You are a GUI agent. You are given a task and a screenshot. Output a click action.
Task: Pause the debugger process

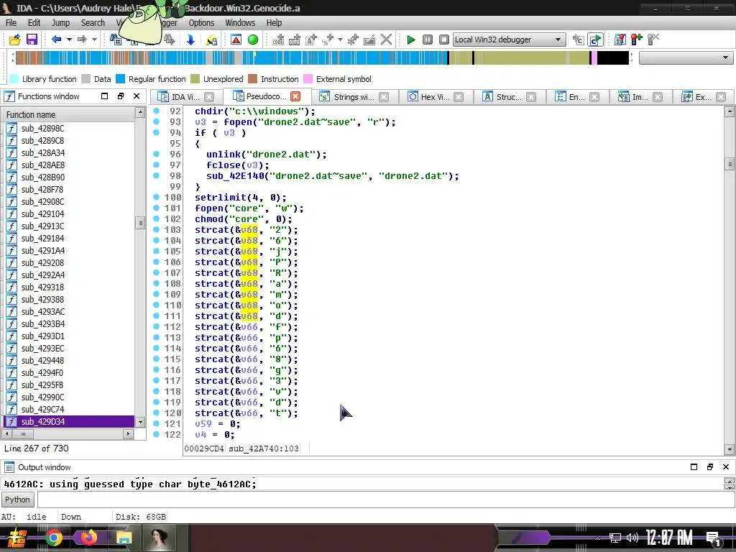click(427, 40)
